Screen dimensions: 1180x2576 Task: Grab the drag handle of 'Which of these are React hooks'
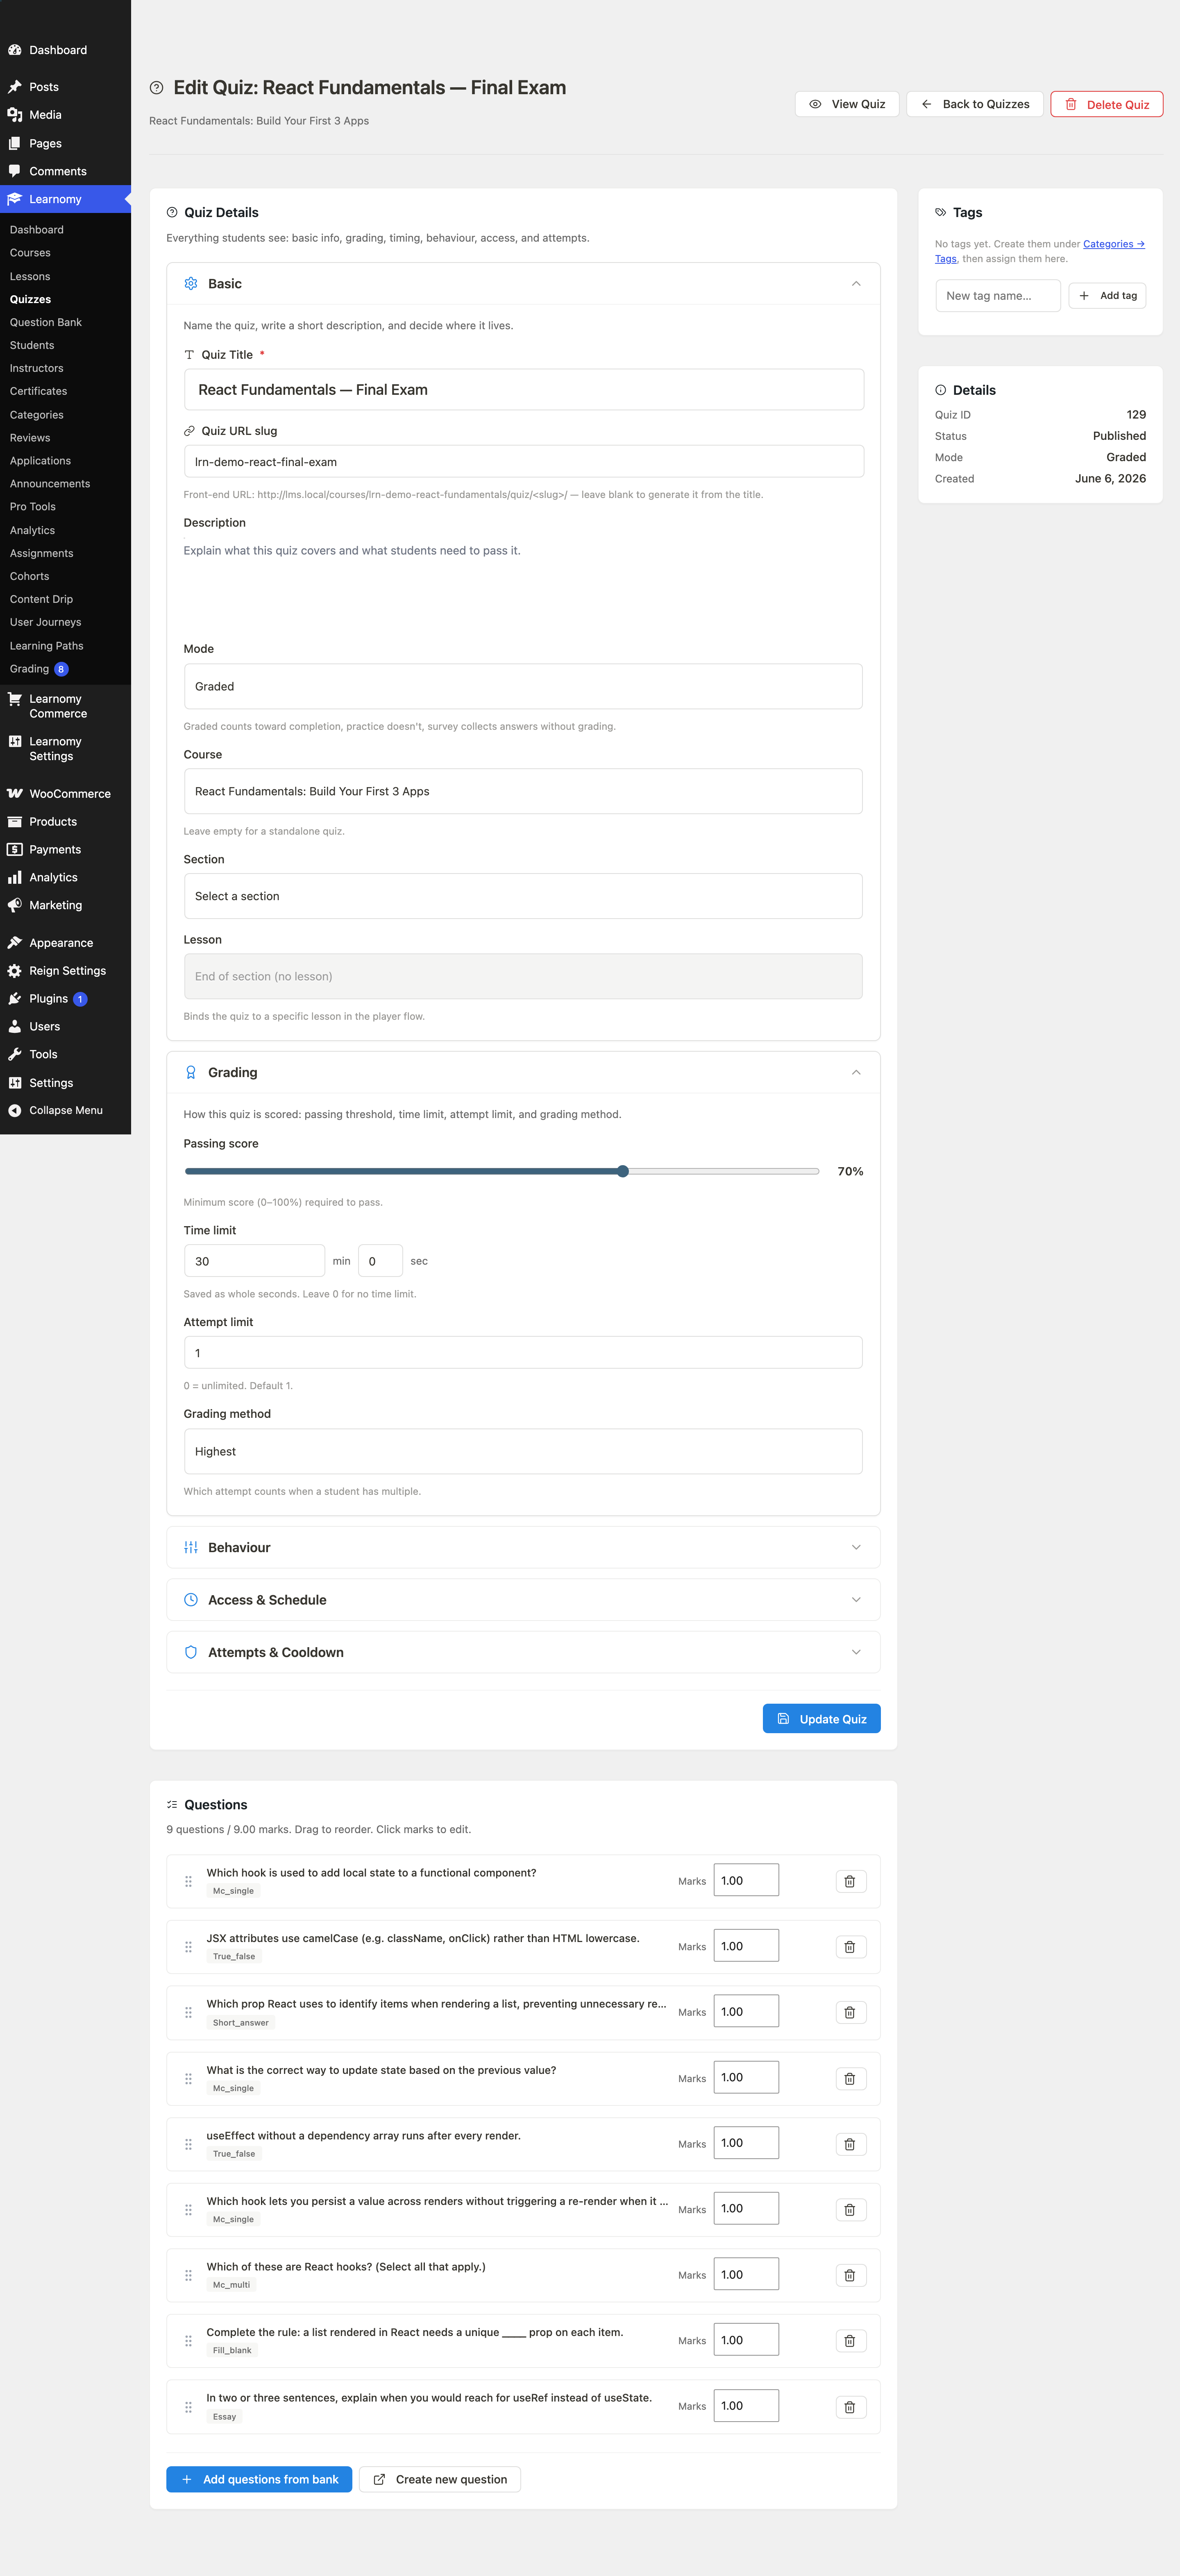click(188, 2275)
